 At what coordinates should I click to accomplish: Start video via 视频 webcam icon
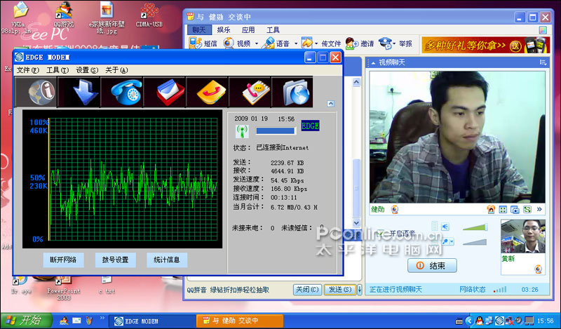229,43
